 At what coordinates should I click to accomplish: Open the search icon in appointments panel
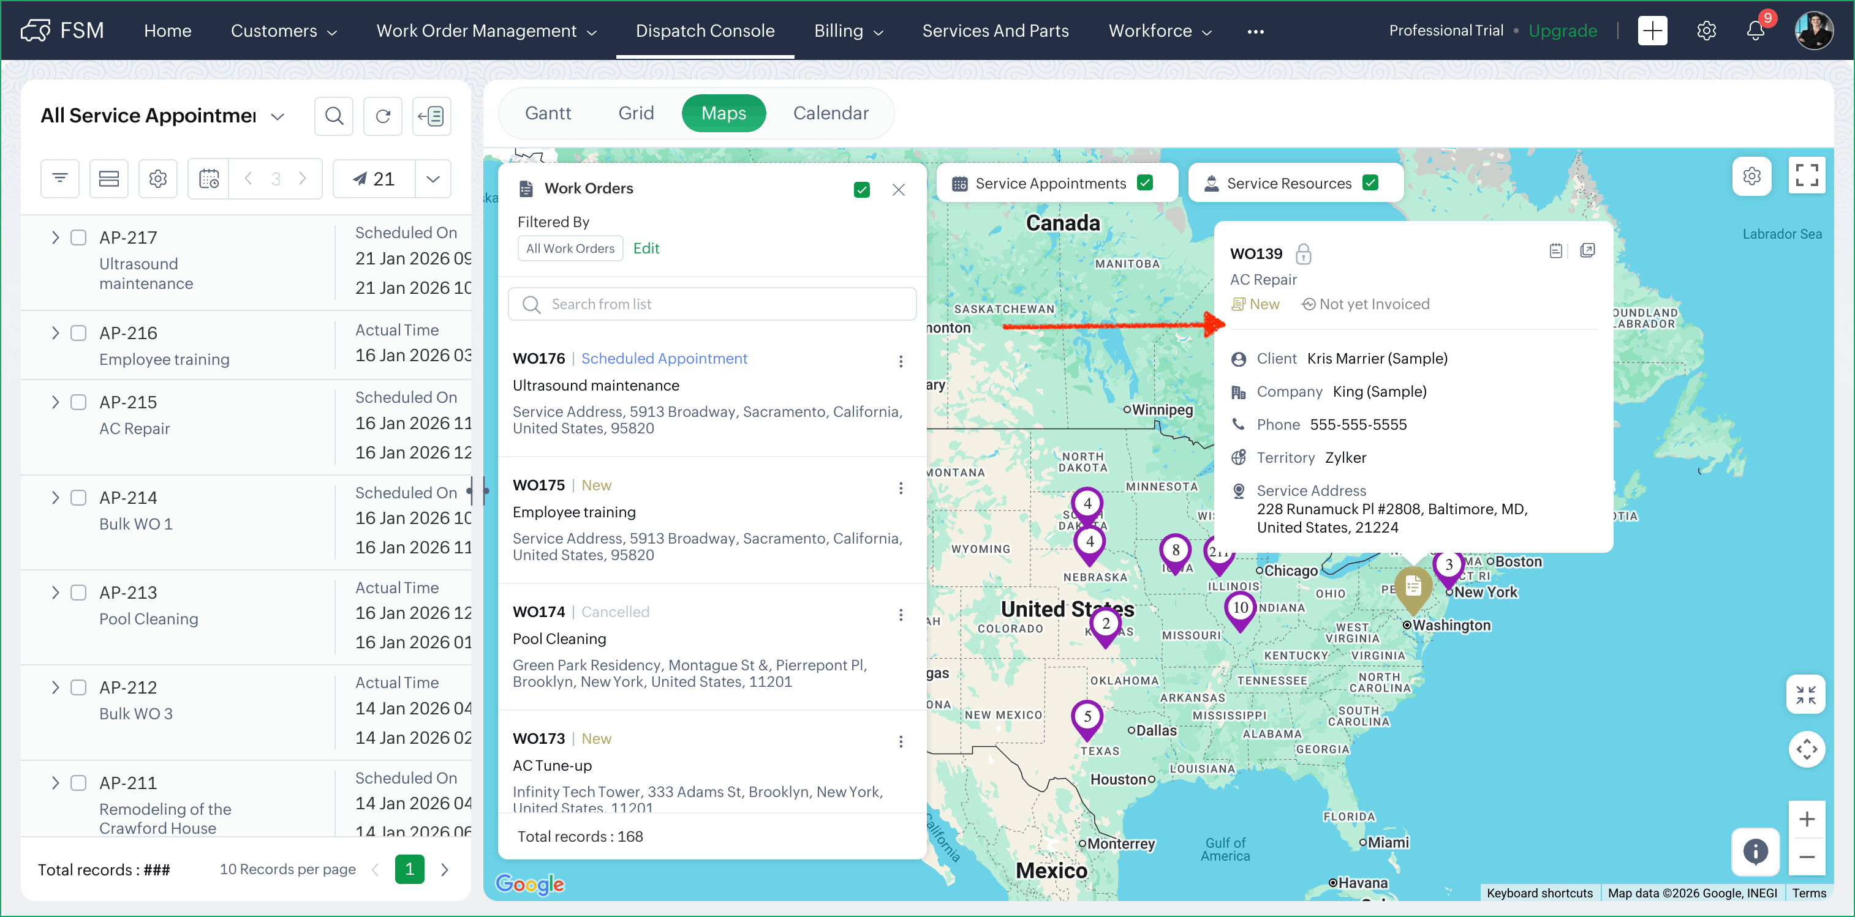[333, 116]
